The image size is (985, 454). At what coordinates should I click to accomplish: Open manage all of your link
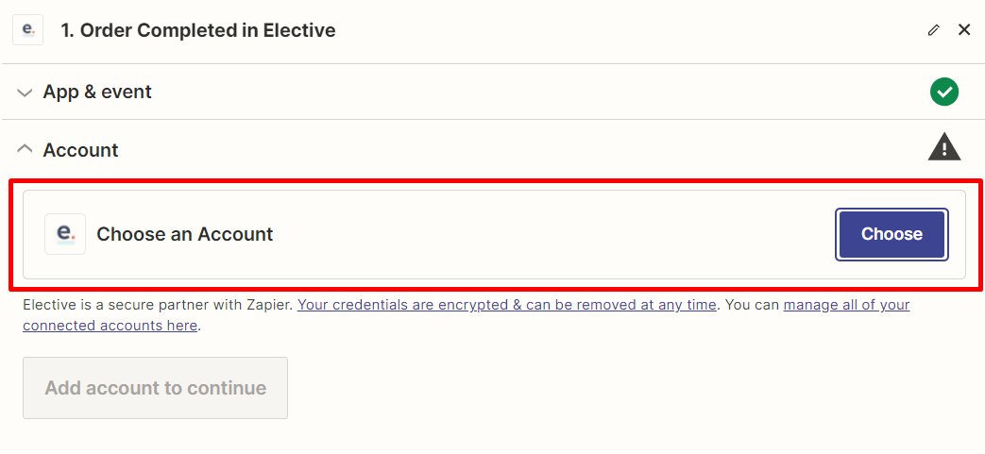click(x=846, y=305)
